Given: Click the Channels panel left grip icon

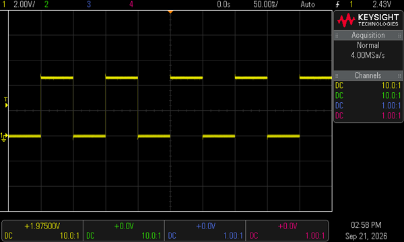Looking at the screenshot, I should click(337, 75).
